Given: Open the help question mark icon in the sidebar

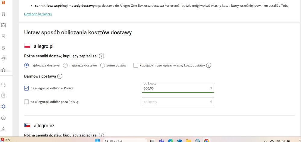Looking at the screenshot, I should (4, 118).
